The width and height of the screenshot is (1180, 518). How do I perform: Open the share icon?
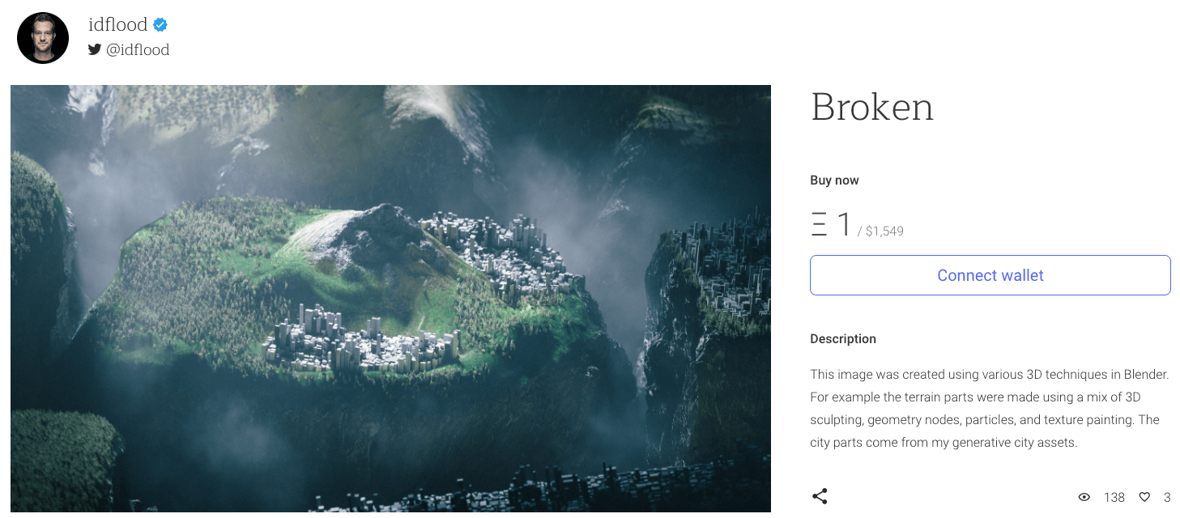pos(820,496)
